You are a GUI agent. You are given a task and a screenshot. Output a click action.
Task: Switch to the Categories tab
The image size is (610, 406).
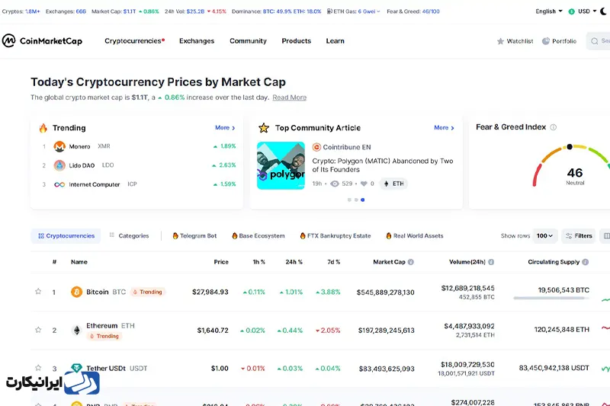tap(129, 236)
